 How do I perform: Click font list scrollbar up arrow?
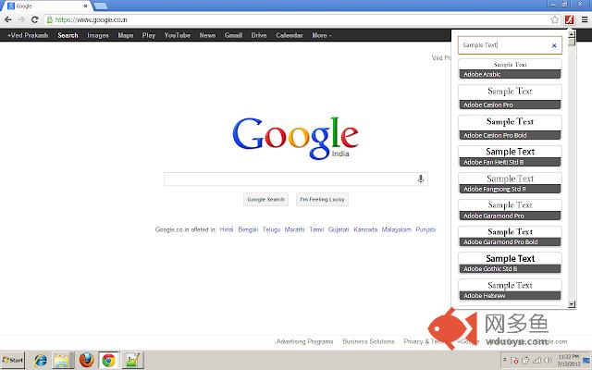pyautogui.click(x=572, y=34)
